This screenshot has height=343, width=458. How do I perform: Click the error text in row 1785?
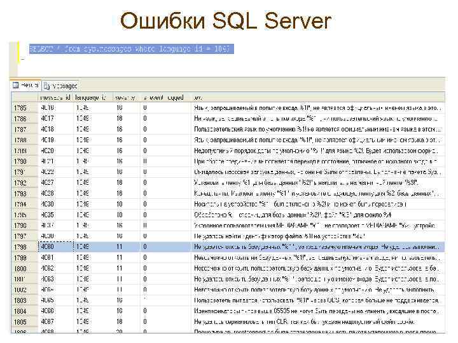point(317,107)
